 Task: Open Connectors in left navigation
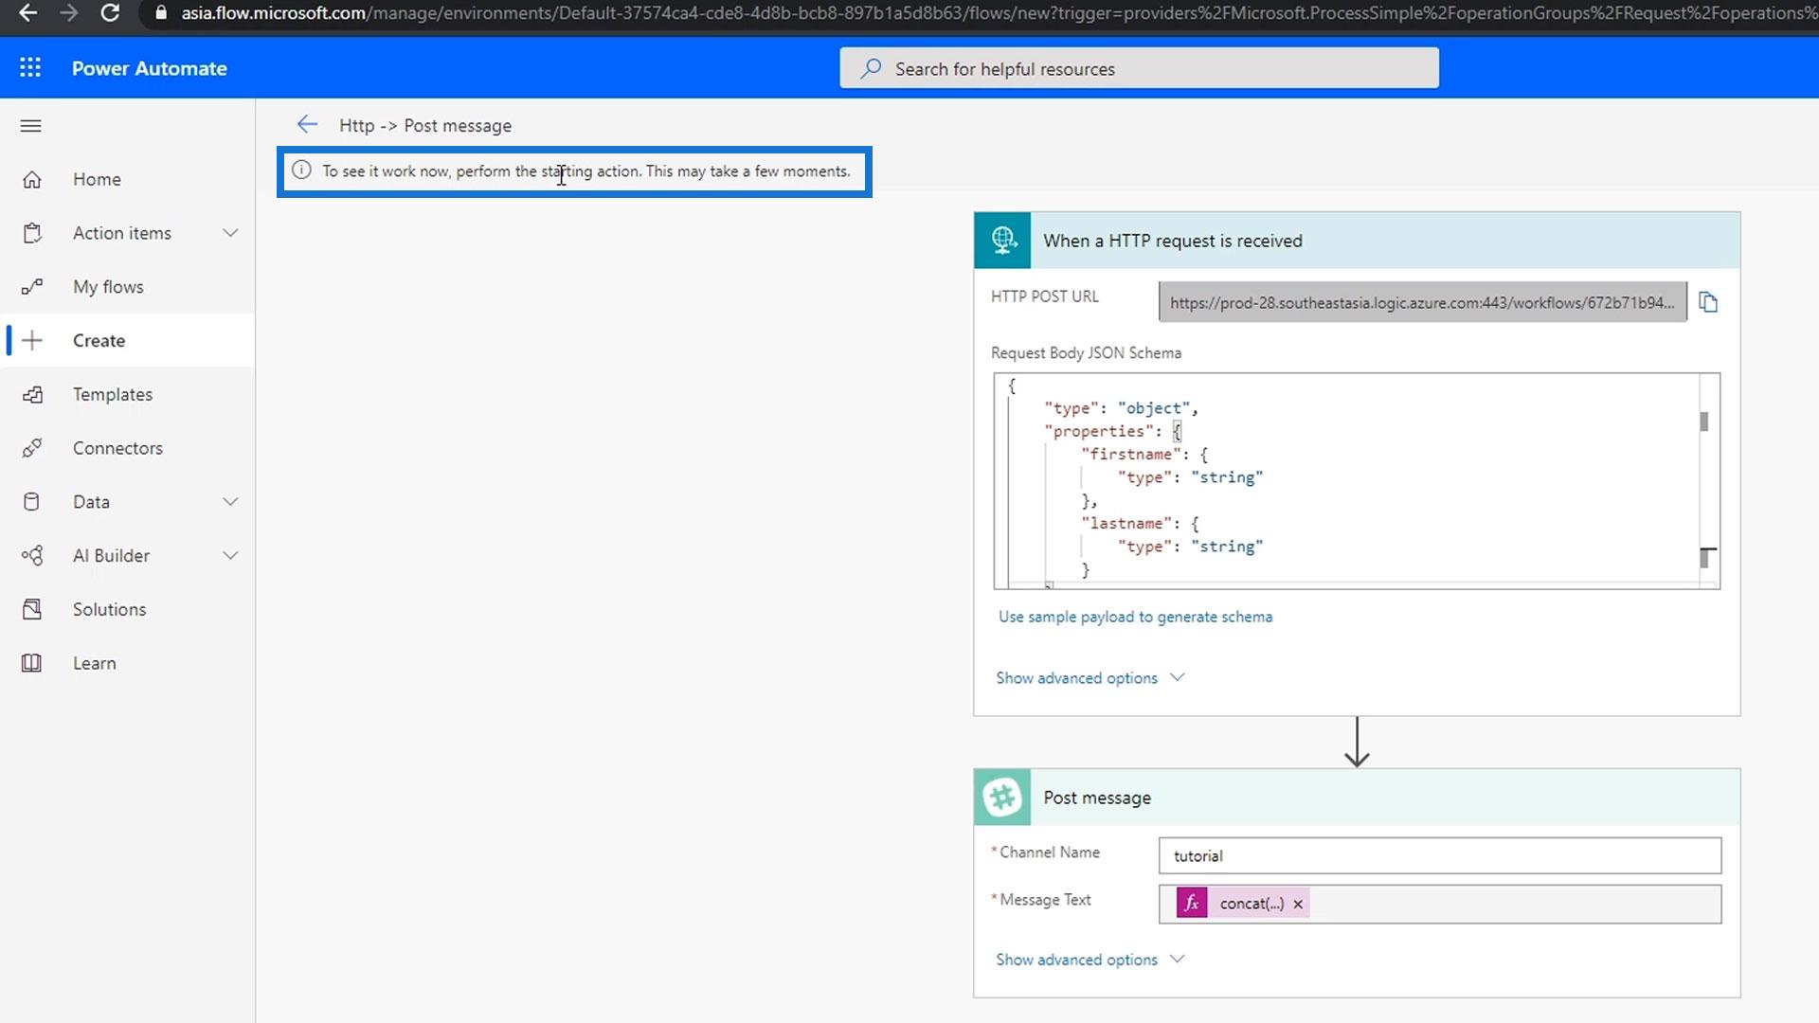pos(117,448)
